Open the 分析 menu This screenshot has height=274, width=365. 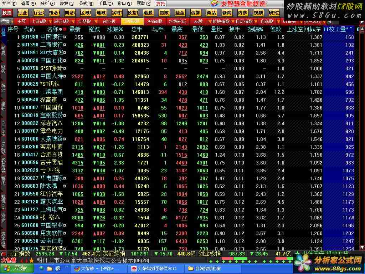47,4
